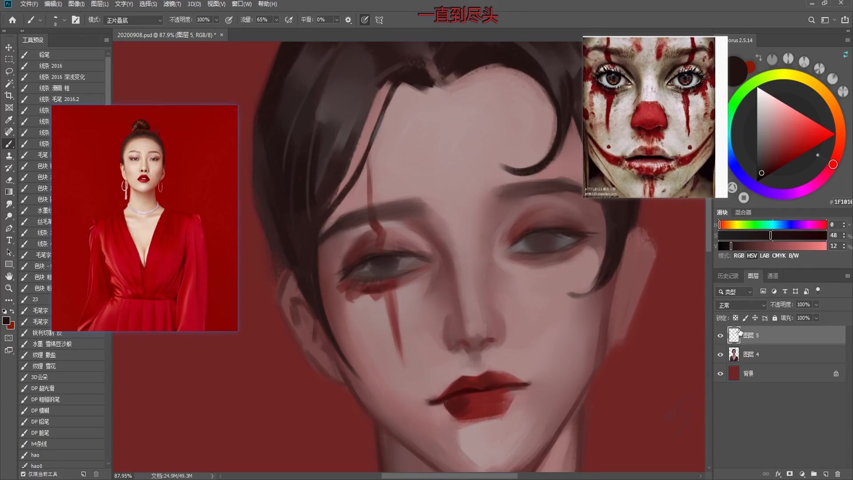The width and height of the screenshot is (853, 480).
Task: Open the 图像(I) menu
Action: (76, 4)
